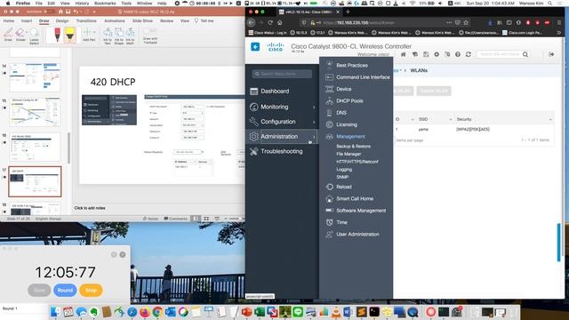Open Finder from the Dock
Viewport: 569px width, 320px height.
point(55,312)
